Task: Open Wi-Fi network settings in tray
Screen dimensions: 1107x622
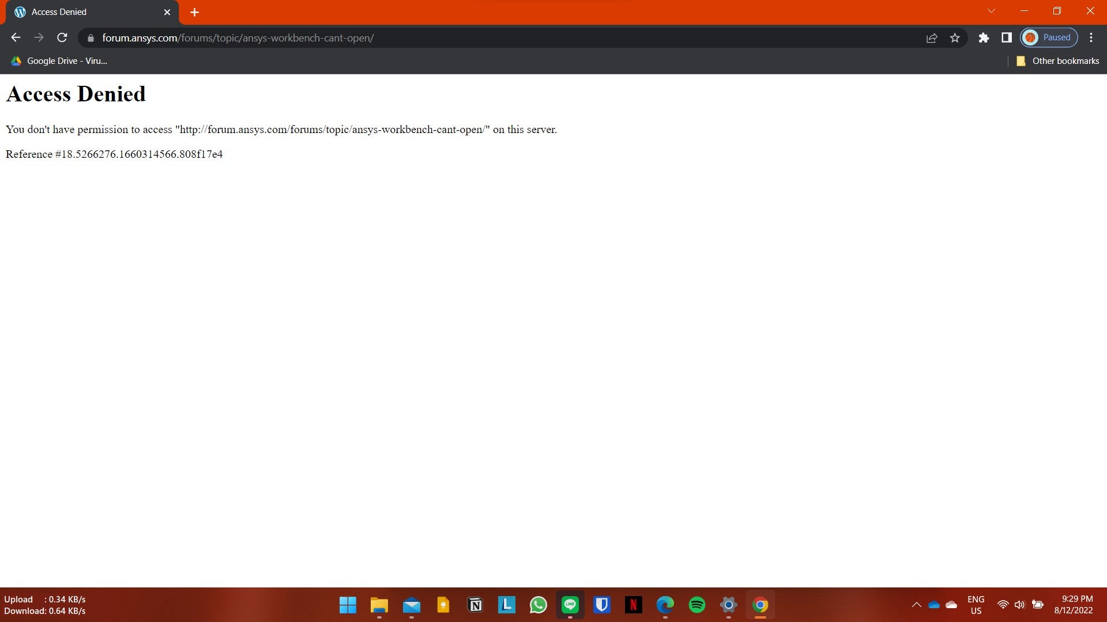Action: coord(1003,605)
